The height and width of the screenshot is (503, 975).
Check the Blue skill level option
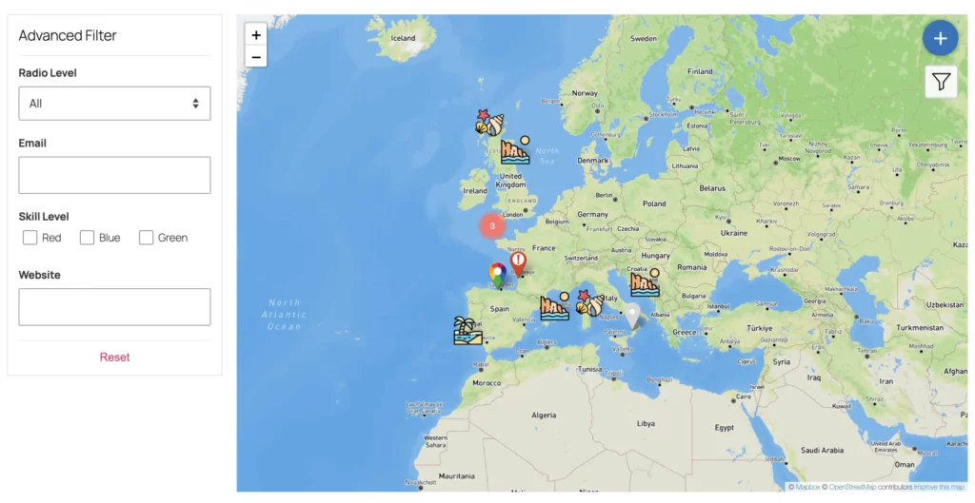88,238
